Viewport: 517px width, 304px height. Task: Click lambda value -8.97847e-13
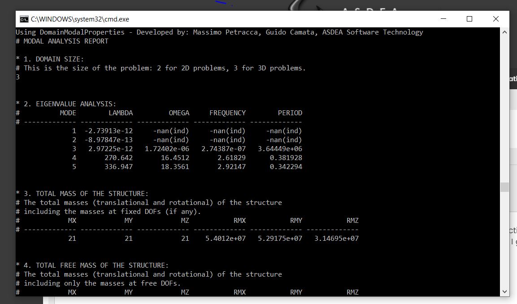pyautogui.click(x=109, y=140)
